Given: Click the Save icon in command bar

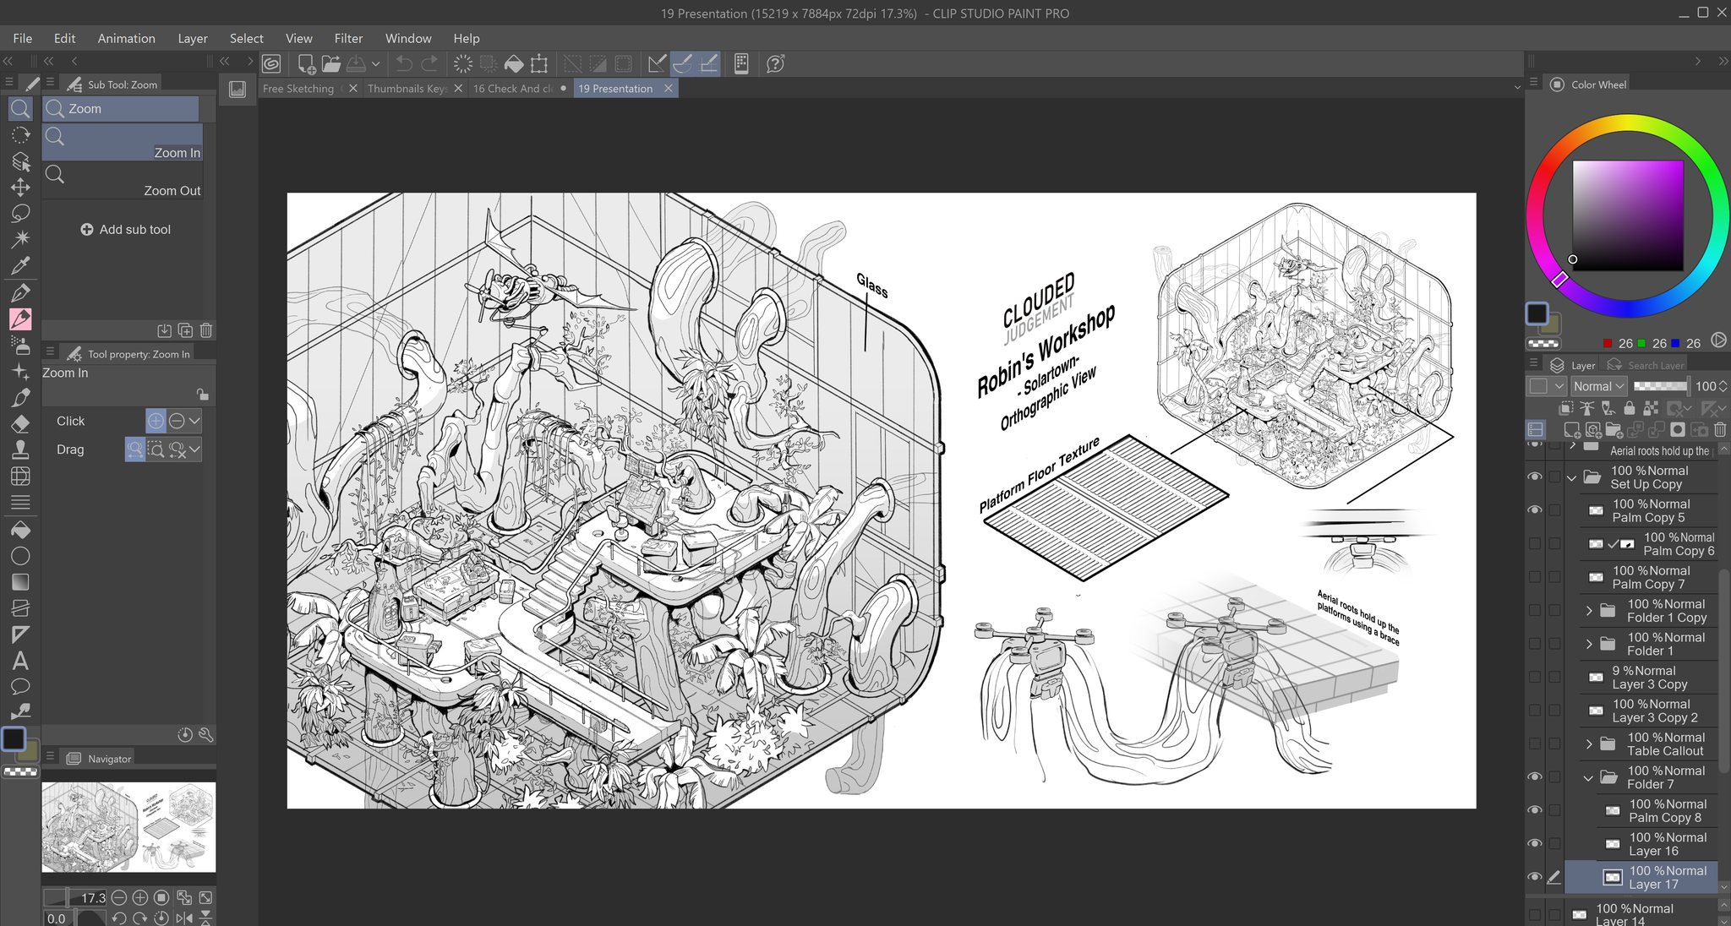Looking at the screenshot, I should point(356,63).
